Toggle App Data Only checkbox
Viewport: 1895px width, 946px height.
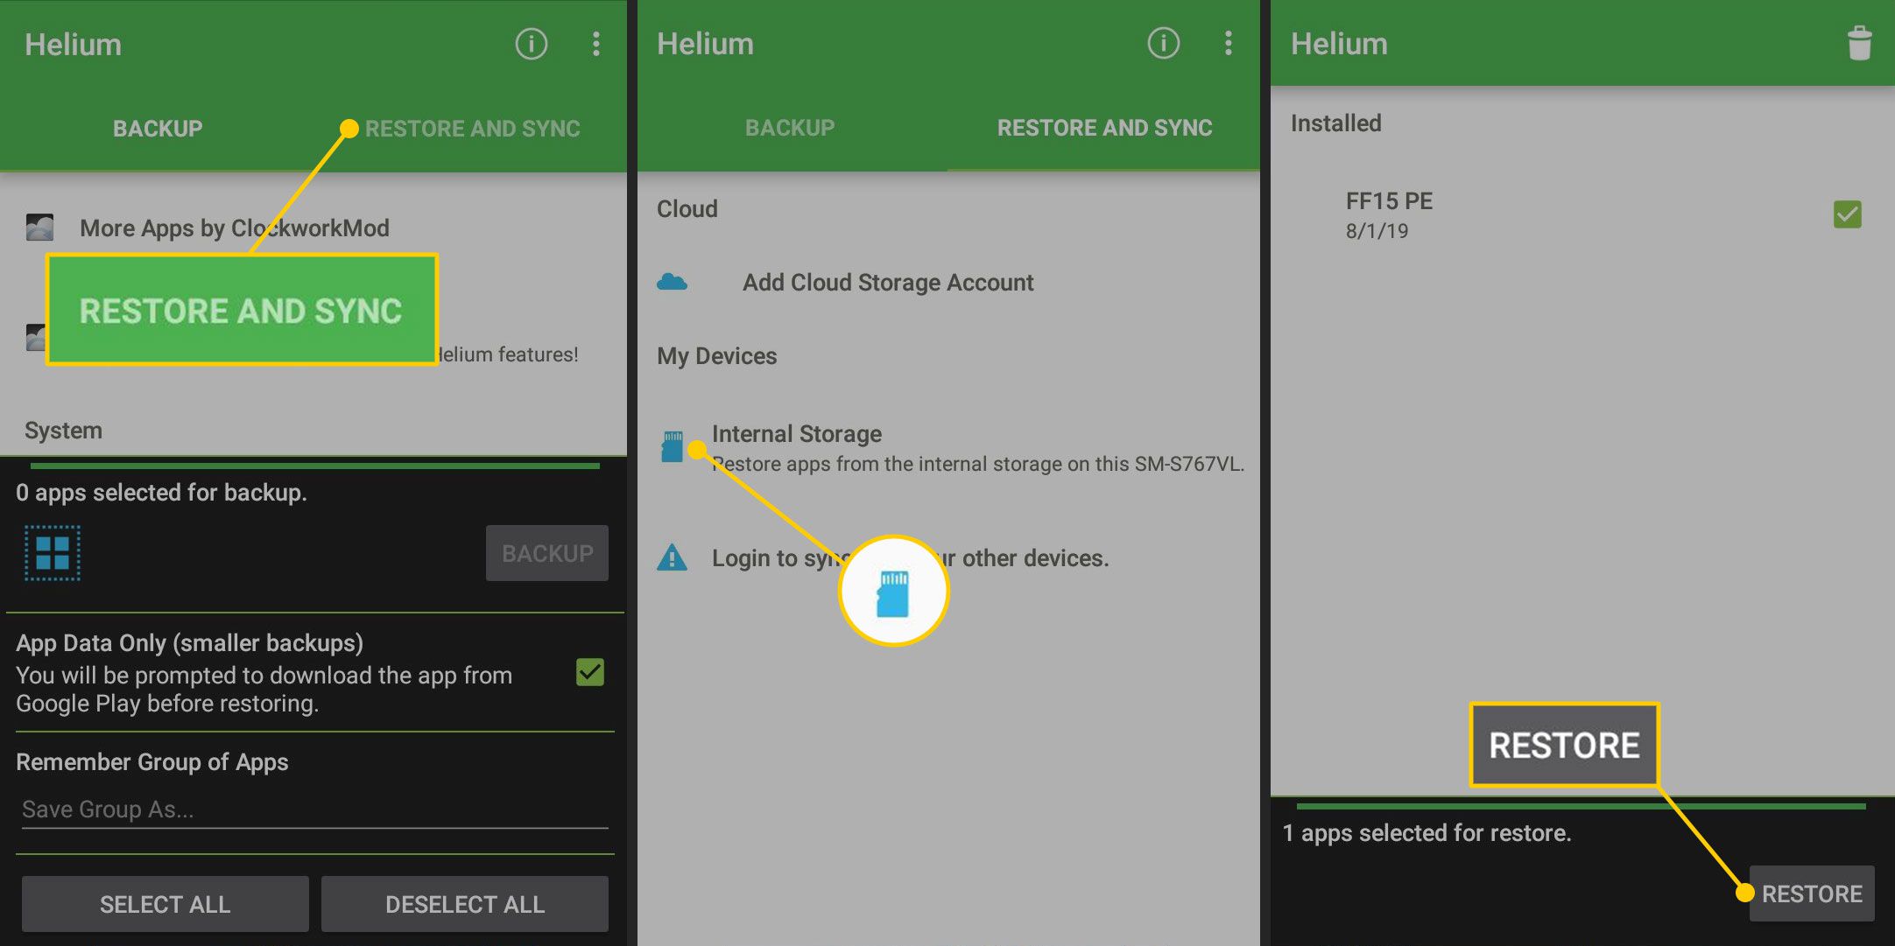[x=590, y=672]
